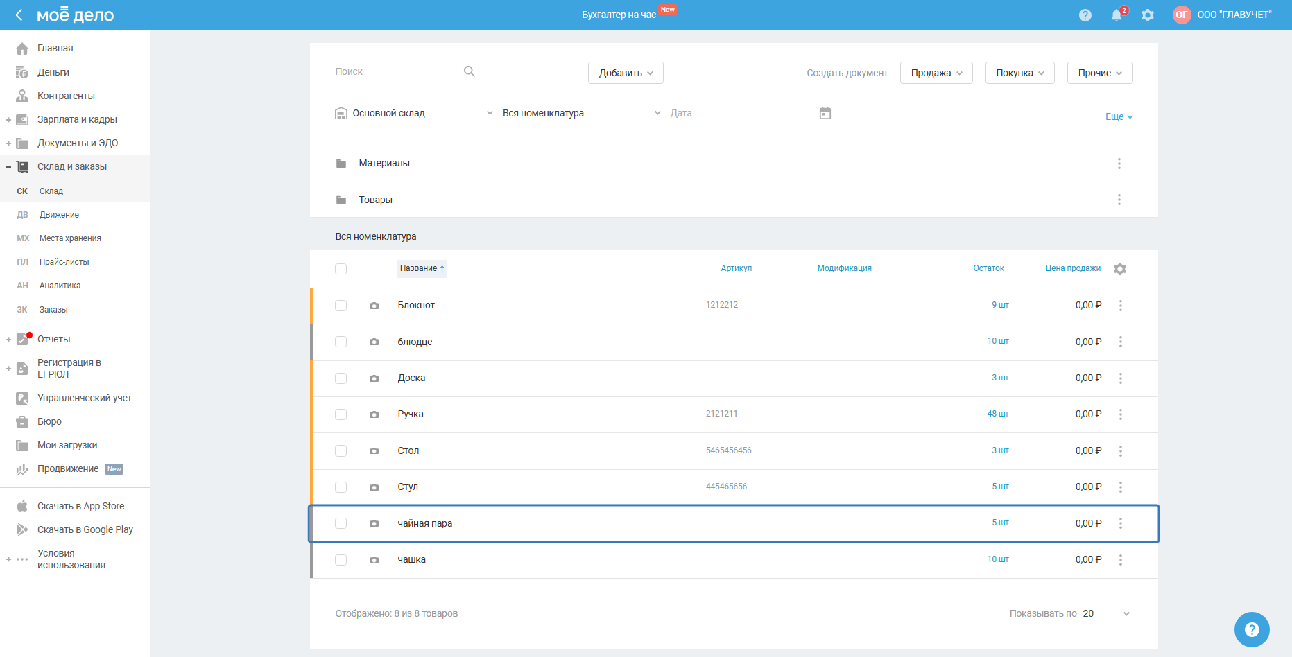Image resolution: width=1292 pixels, height=657 pixels.
Task: Open the three-dot menu for Стол row
Action: pos(1121,451)
